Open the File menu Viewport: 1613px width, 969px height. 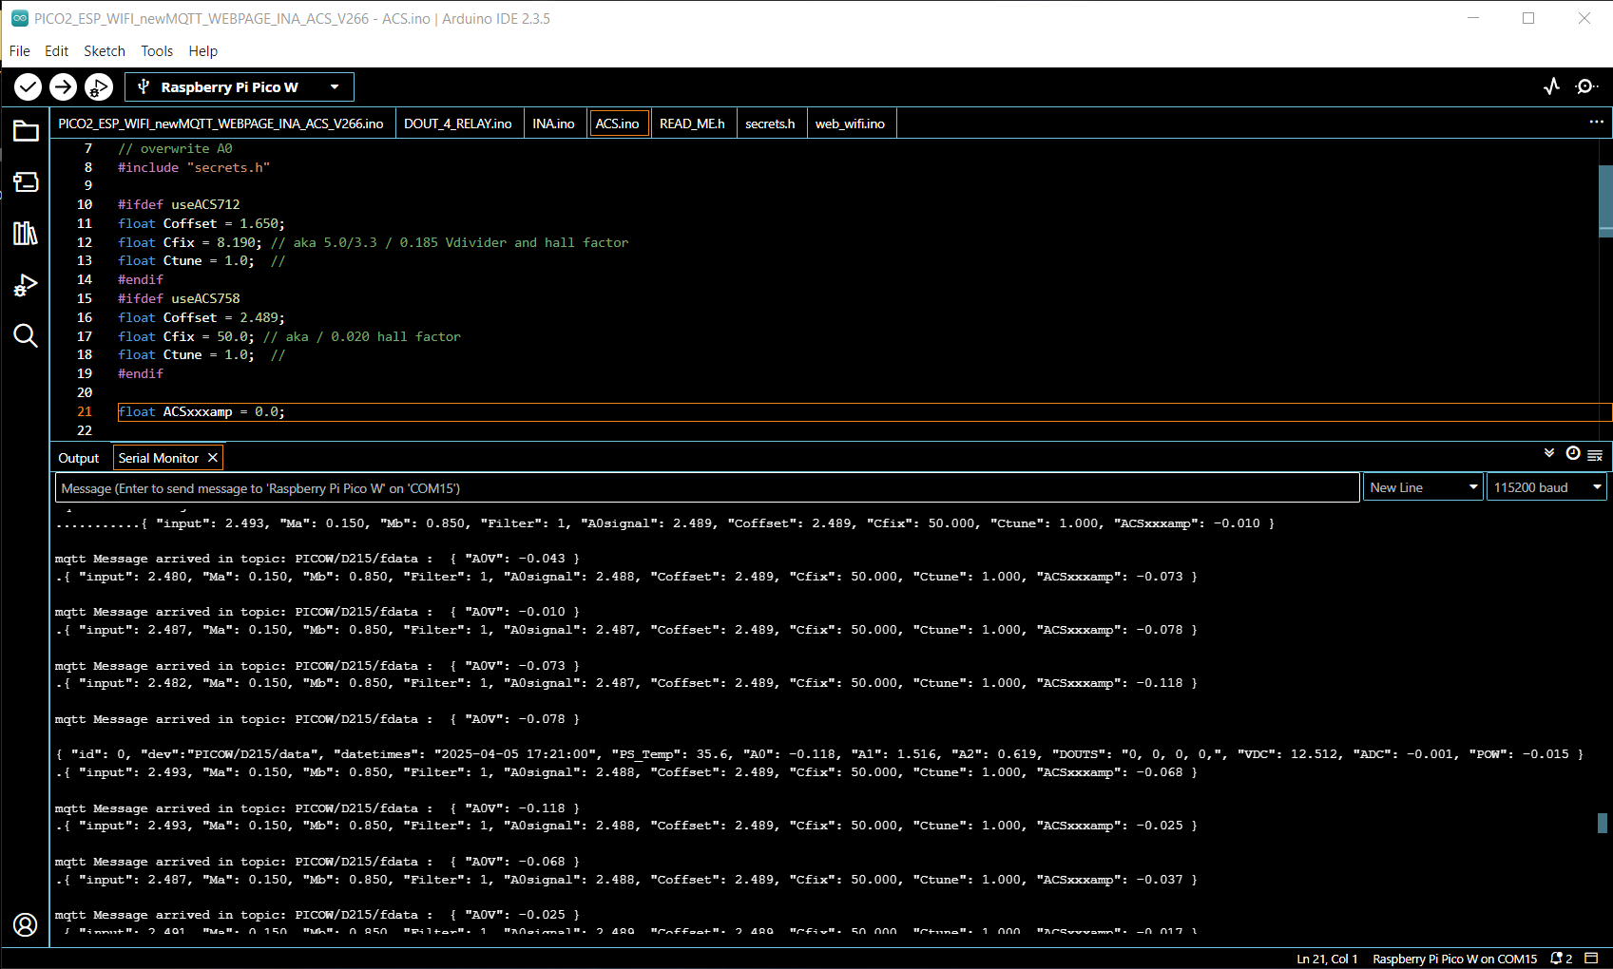coord(19,51)
